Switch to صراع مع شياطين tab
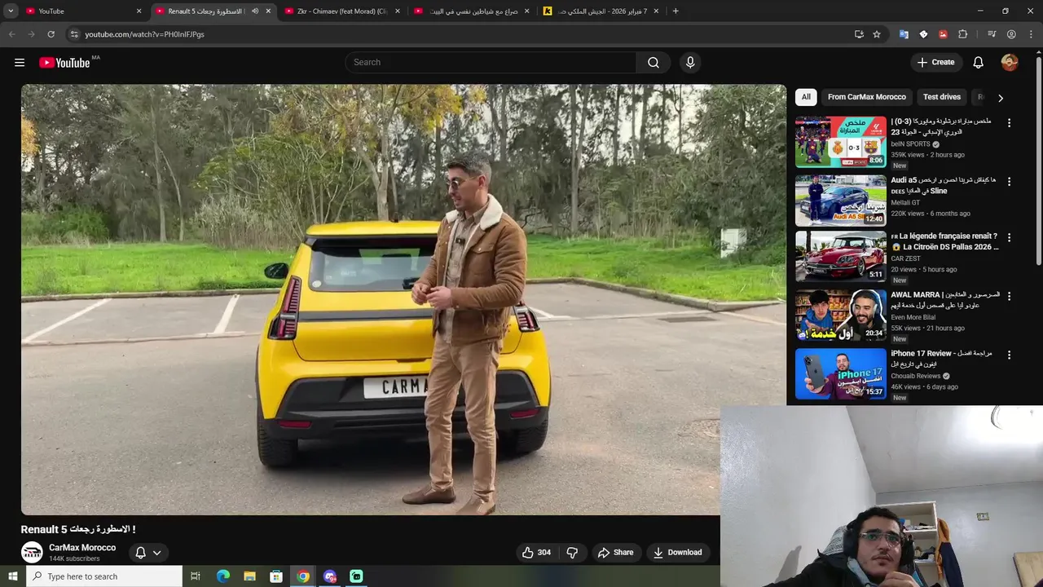This screenshot has width=1043, height=587. (471, 11)
